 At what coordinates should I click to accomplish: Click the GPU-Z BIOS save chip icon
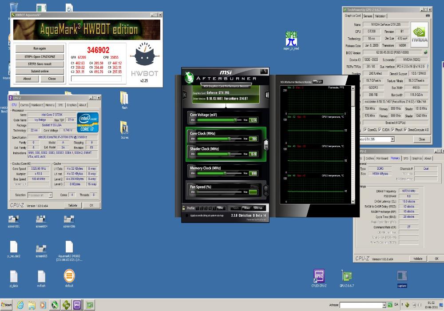pyautogui.click(x=425, y=52)
